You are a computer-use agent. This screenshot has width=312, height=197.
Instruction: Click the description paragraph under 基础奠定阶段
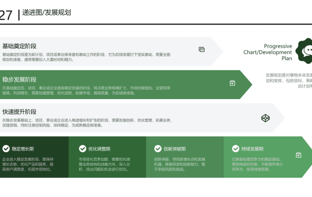click(86, 57)
